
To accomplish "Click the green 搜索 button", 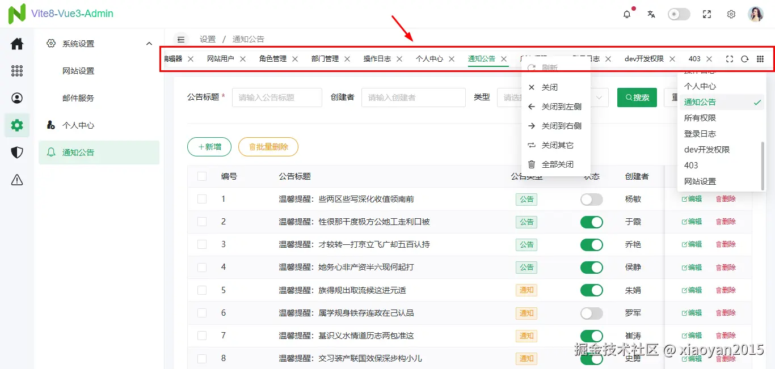I will click(637, 97).
